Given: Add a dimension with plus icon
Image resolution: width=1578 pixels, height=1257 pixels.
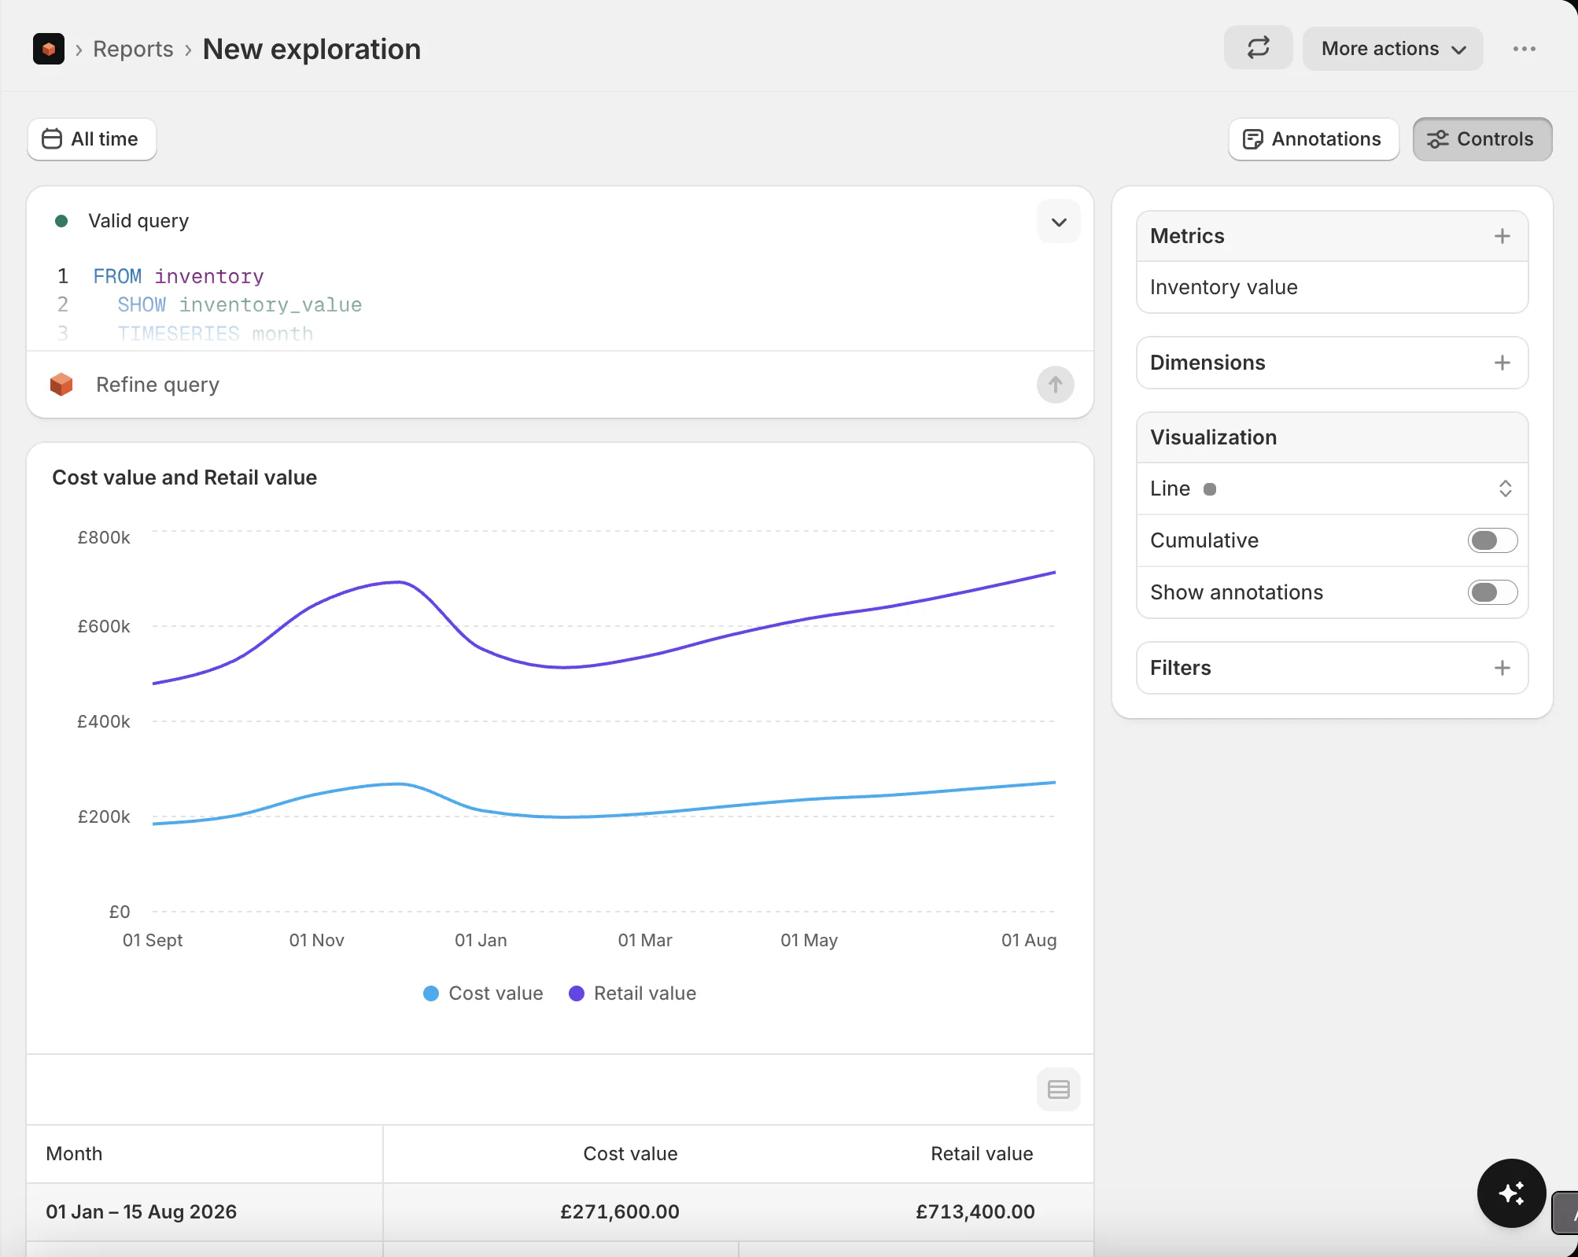Looking at the screenshot, I should 1502,363.
